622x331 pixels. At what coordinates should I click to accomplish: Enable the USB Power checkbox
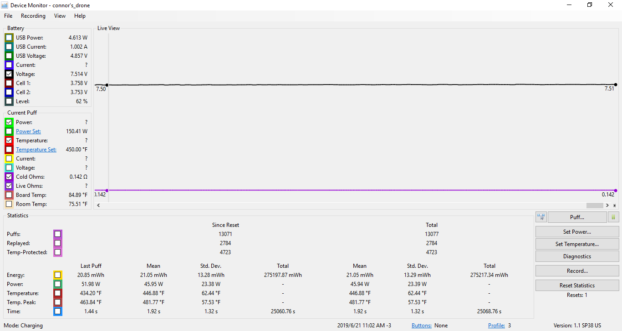point(9,38)
